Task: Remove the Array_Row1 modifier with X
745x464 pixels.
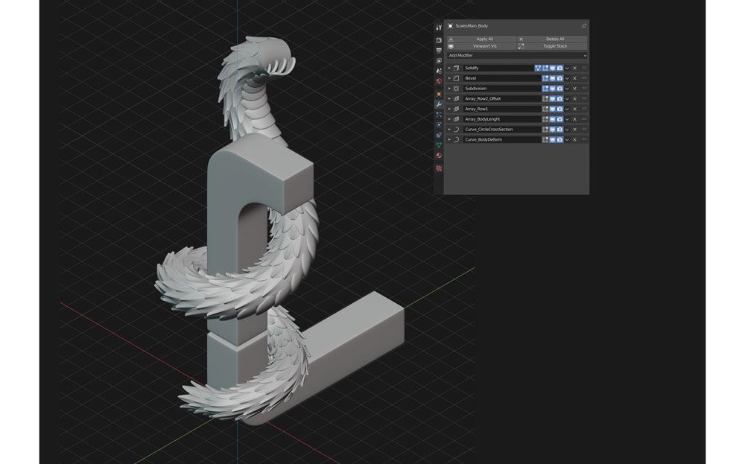Action: click(x=574, y=109)
